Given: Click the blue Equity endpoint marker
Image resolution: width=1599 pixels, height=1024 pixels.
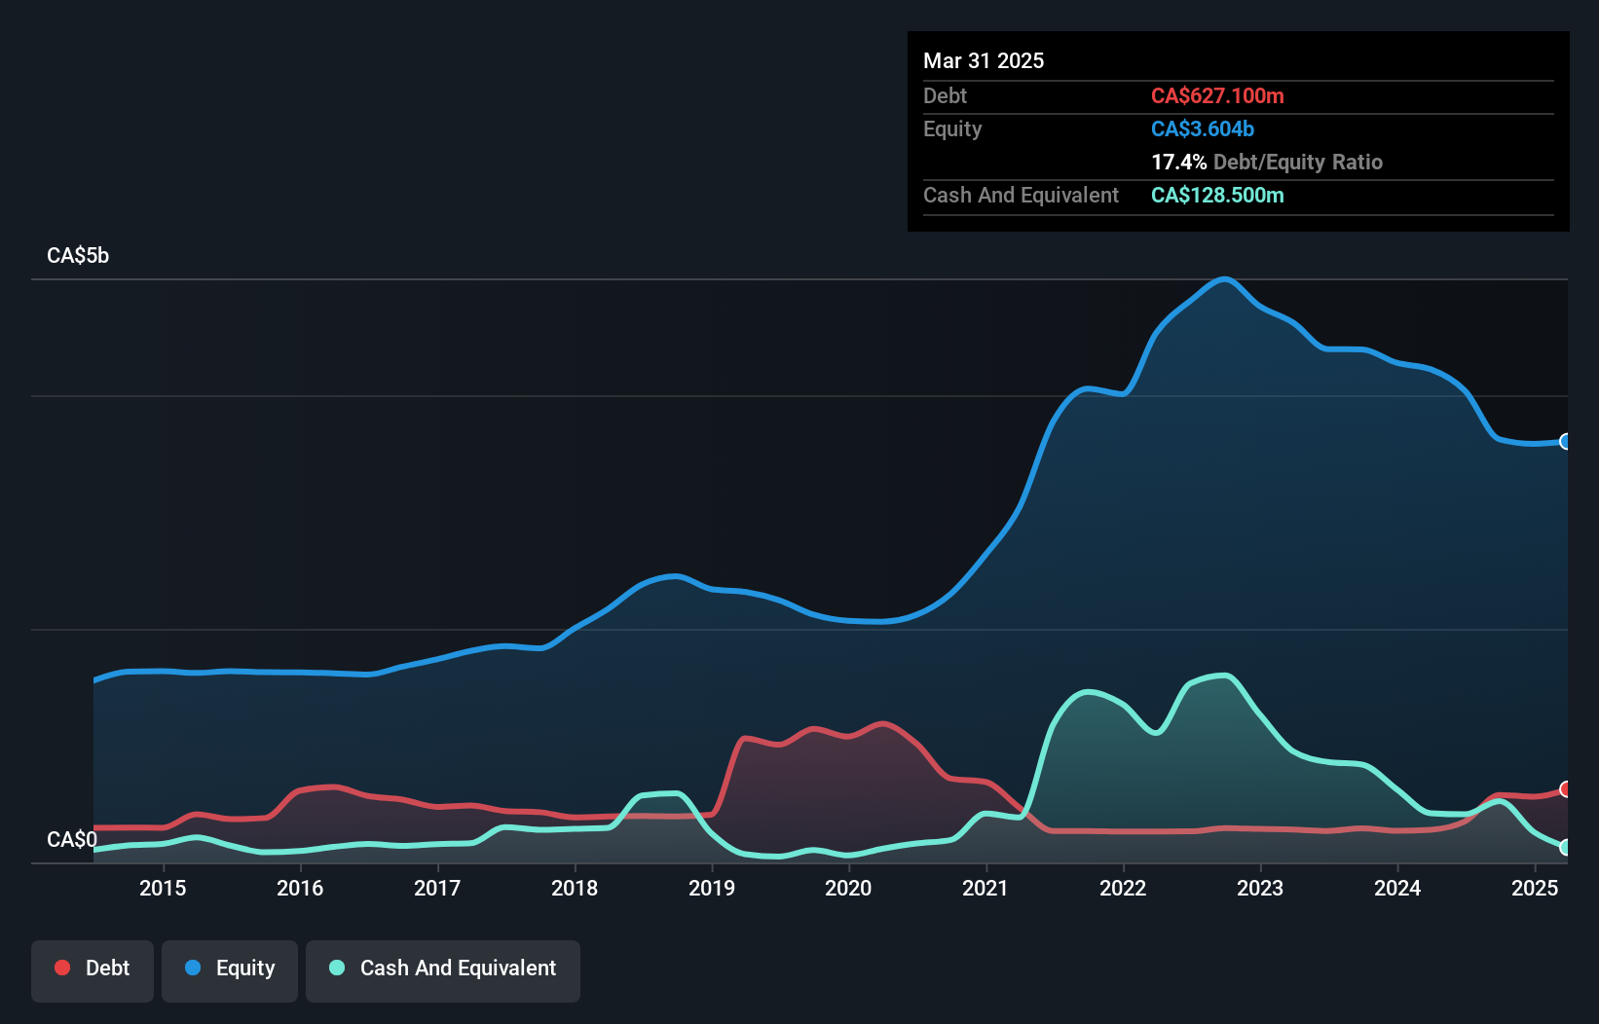Looking at the screenshot, I should pyautogui.click(x=1565, y=442).
